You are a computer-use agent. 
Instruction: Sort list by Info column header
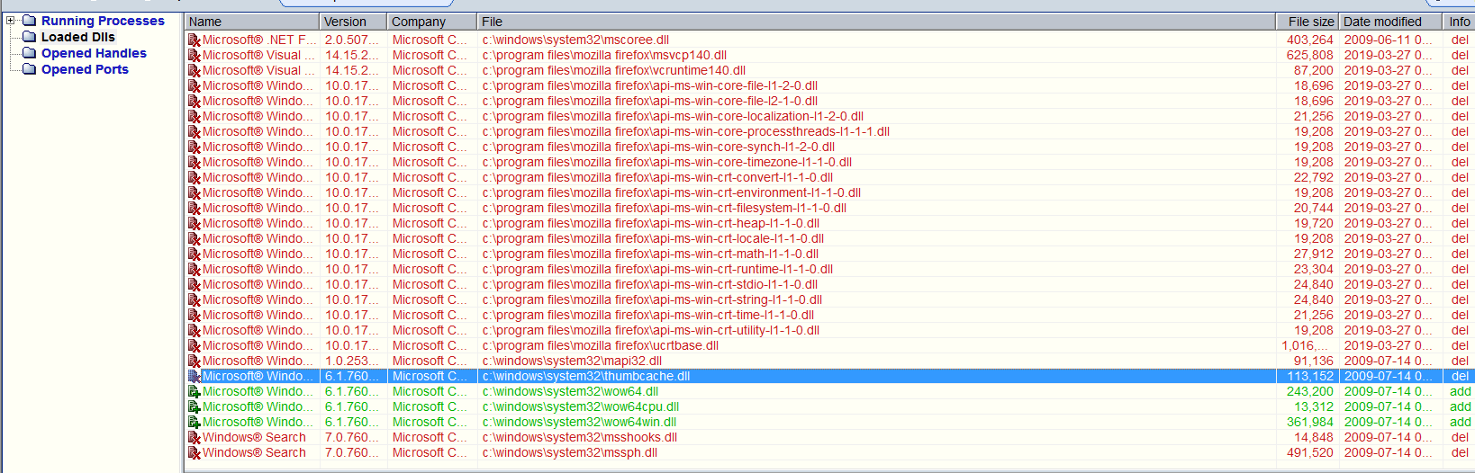pos(1458,22)
